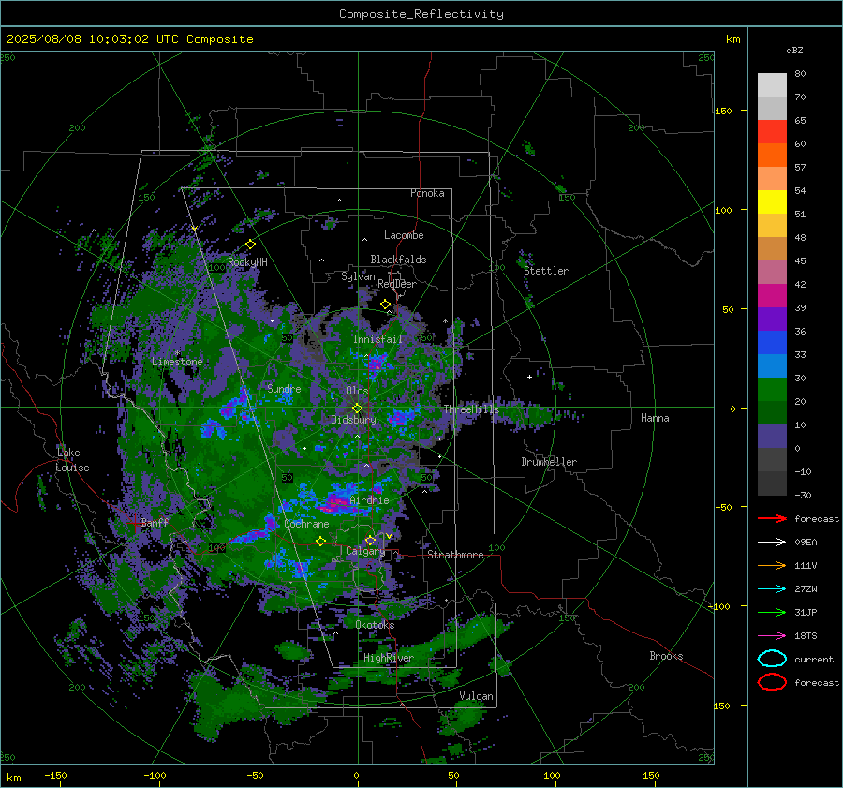Viewport: 843px width, 788px height.
Task: Select the bright green swatch below 30 label
Action: [x=772, y=390]
